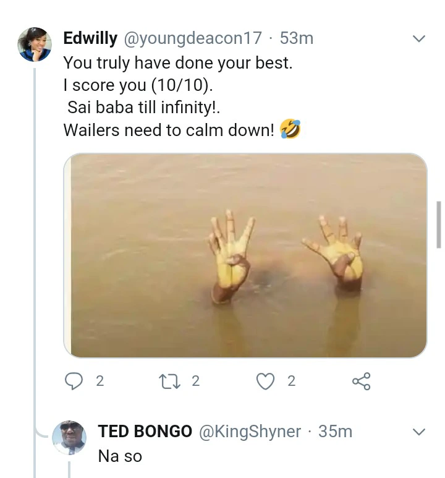Share Edwilly's tweet using the share icon
Image resolution: width=445 pixels, height=478 pixels.
tap(361, 382)
